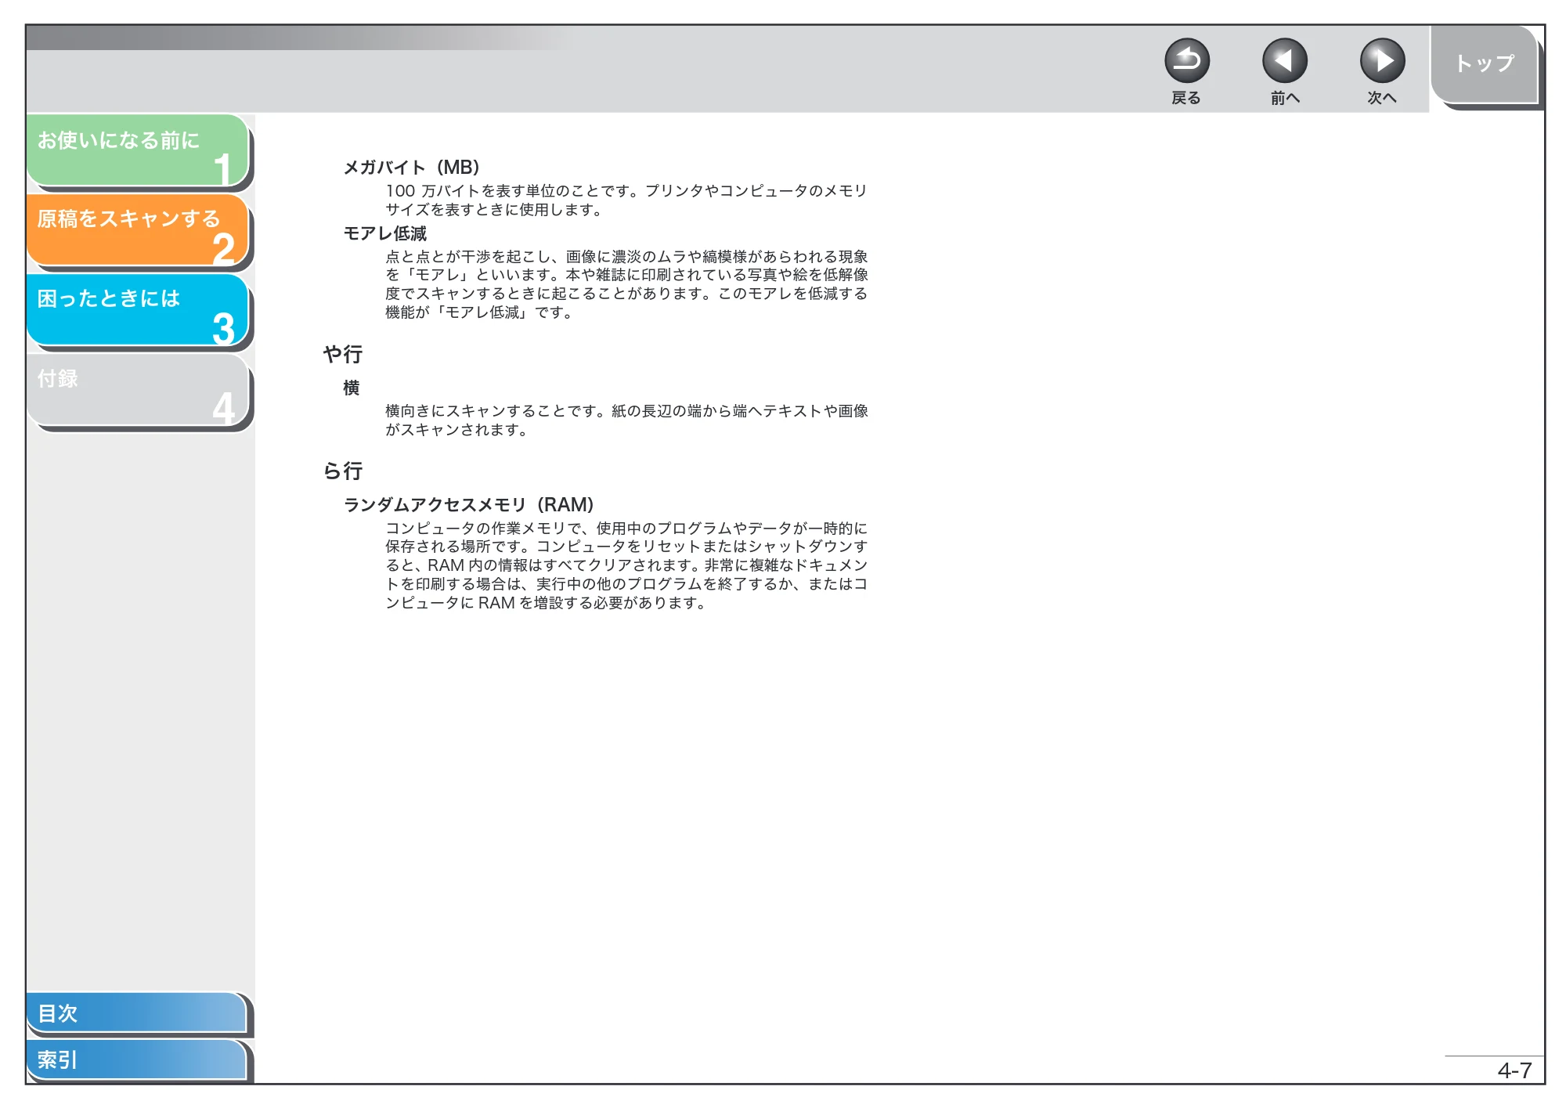Go to previous page with 前へ icon
The width and height of the screenshot is (1566, 1108).
click(x=1284, y=61)
